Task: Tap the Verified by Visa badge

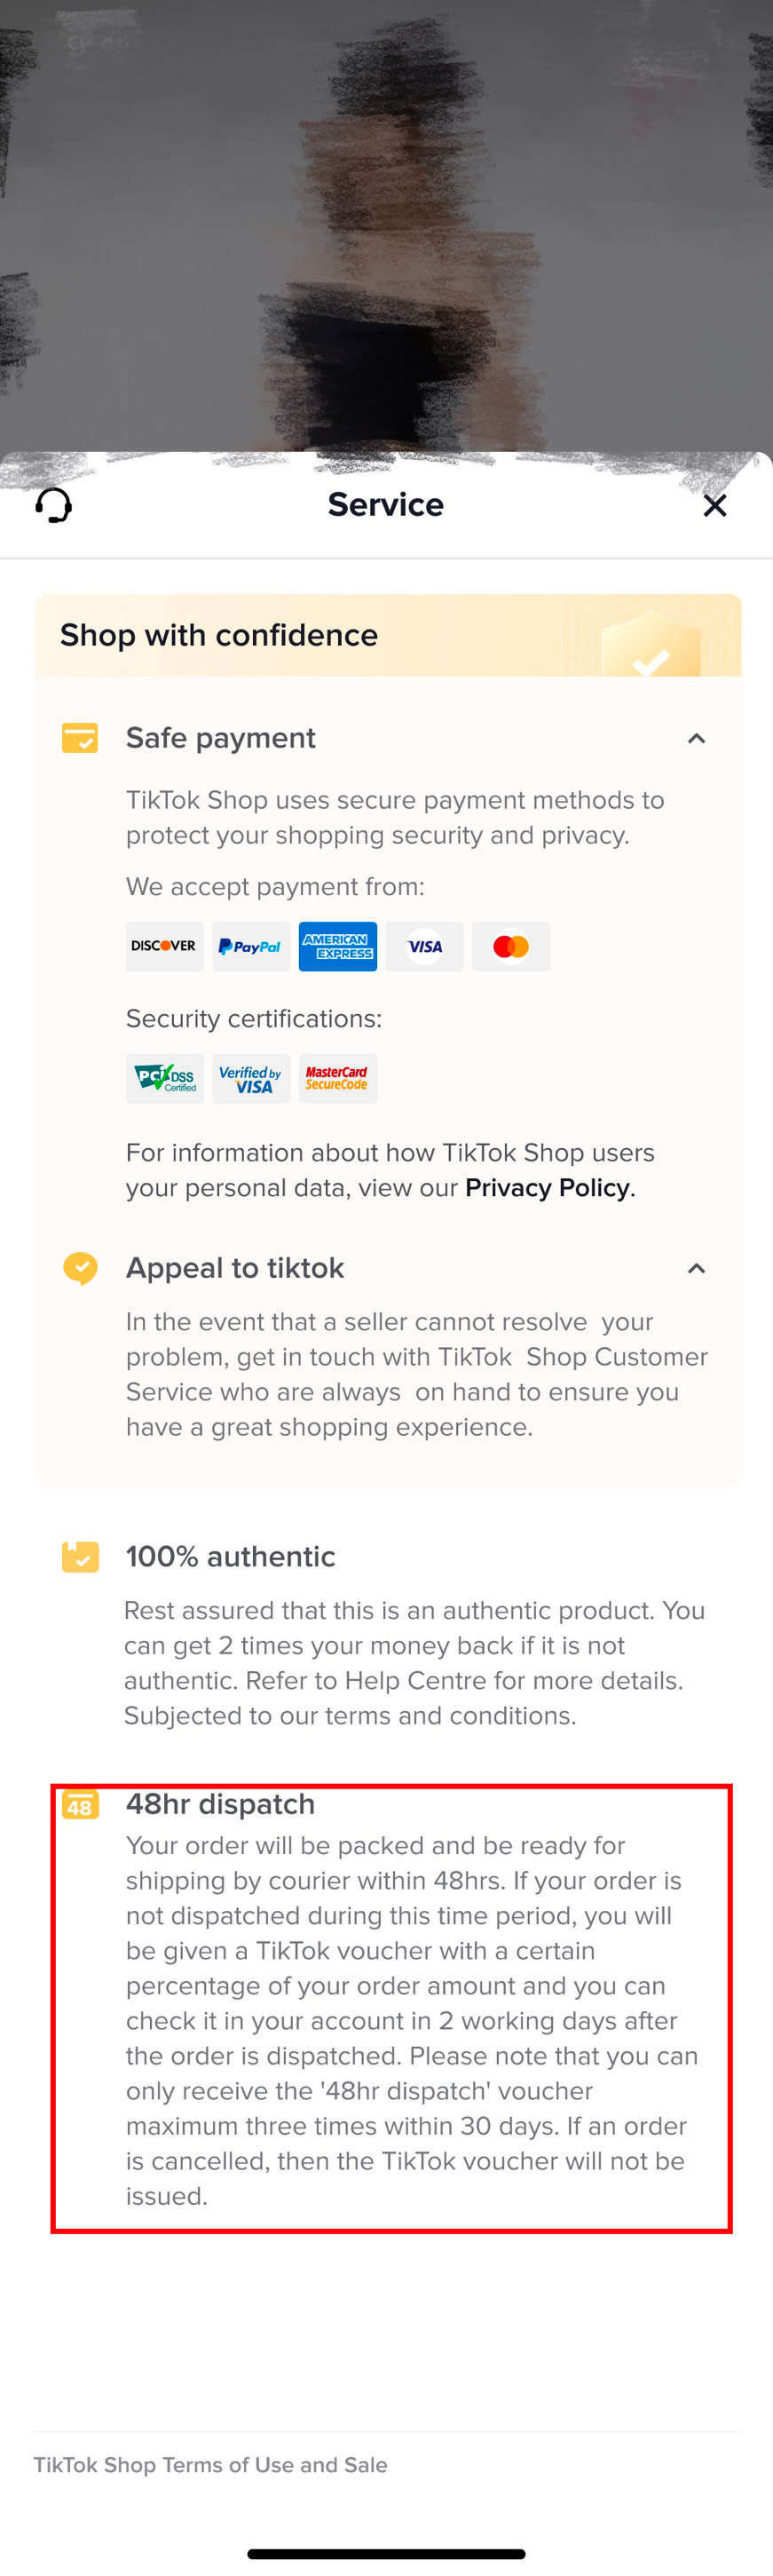Action: click(x=251, y=1078)
